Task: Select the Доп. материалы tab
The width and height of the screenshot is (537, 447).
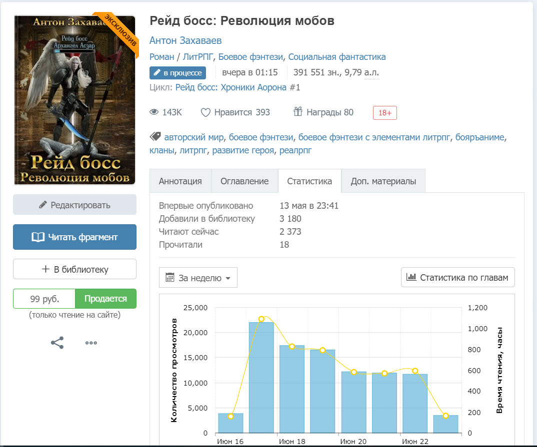Action: coord(383,181)
